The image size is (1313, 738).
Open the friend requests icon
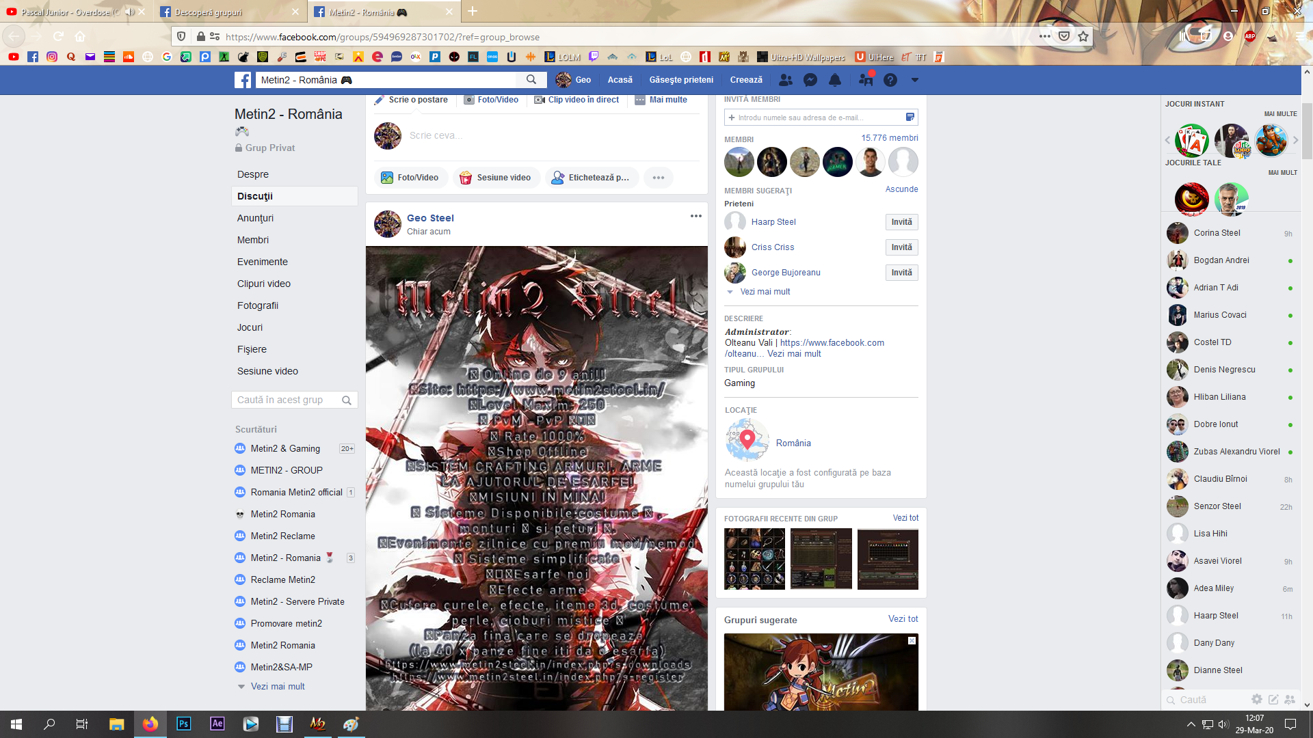point(786,80)
